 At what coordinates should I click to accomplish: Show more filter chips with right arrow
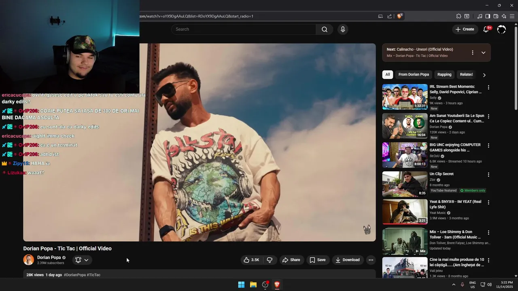pos(484,75)
